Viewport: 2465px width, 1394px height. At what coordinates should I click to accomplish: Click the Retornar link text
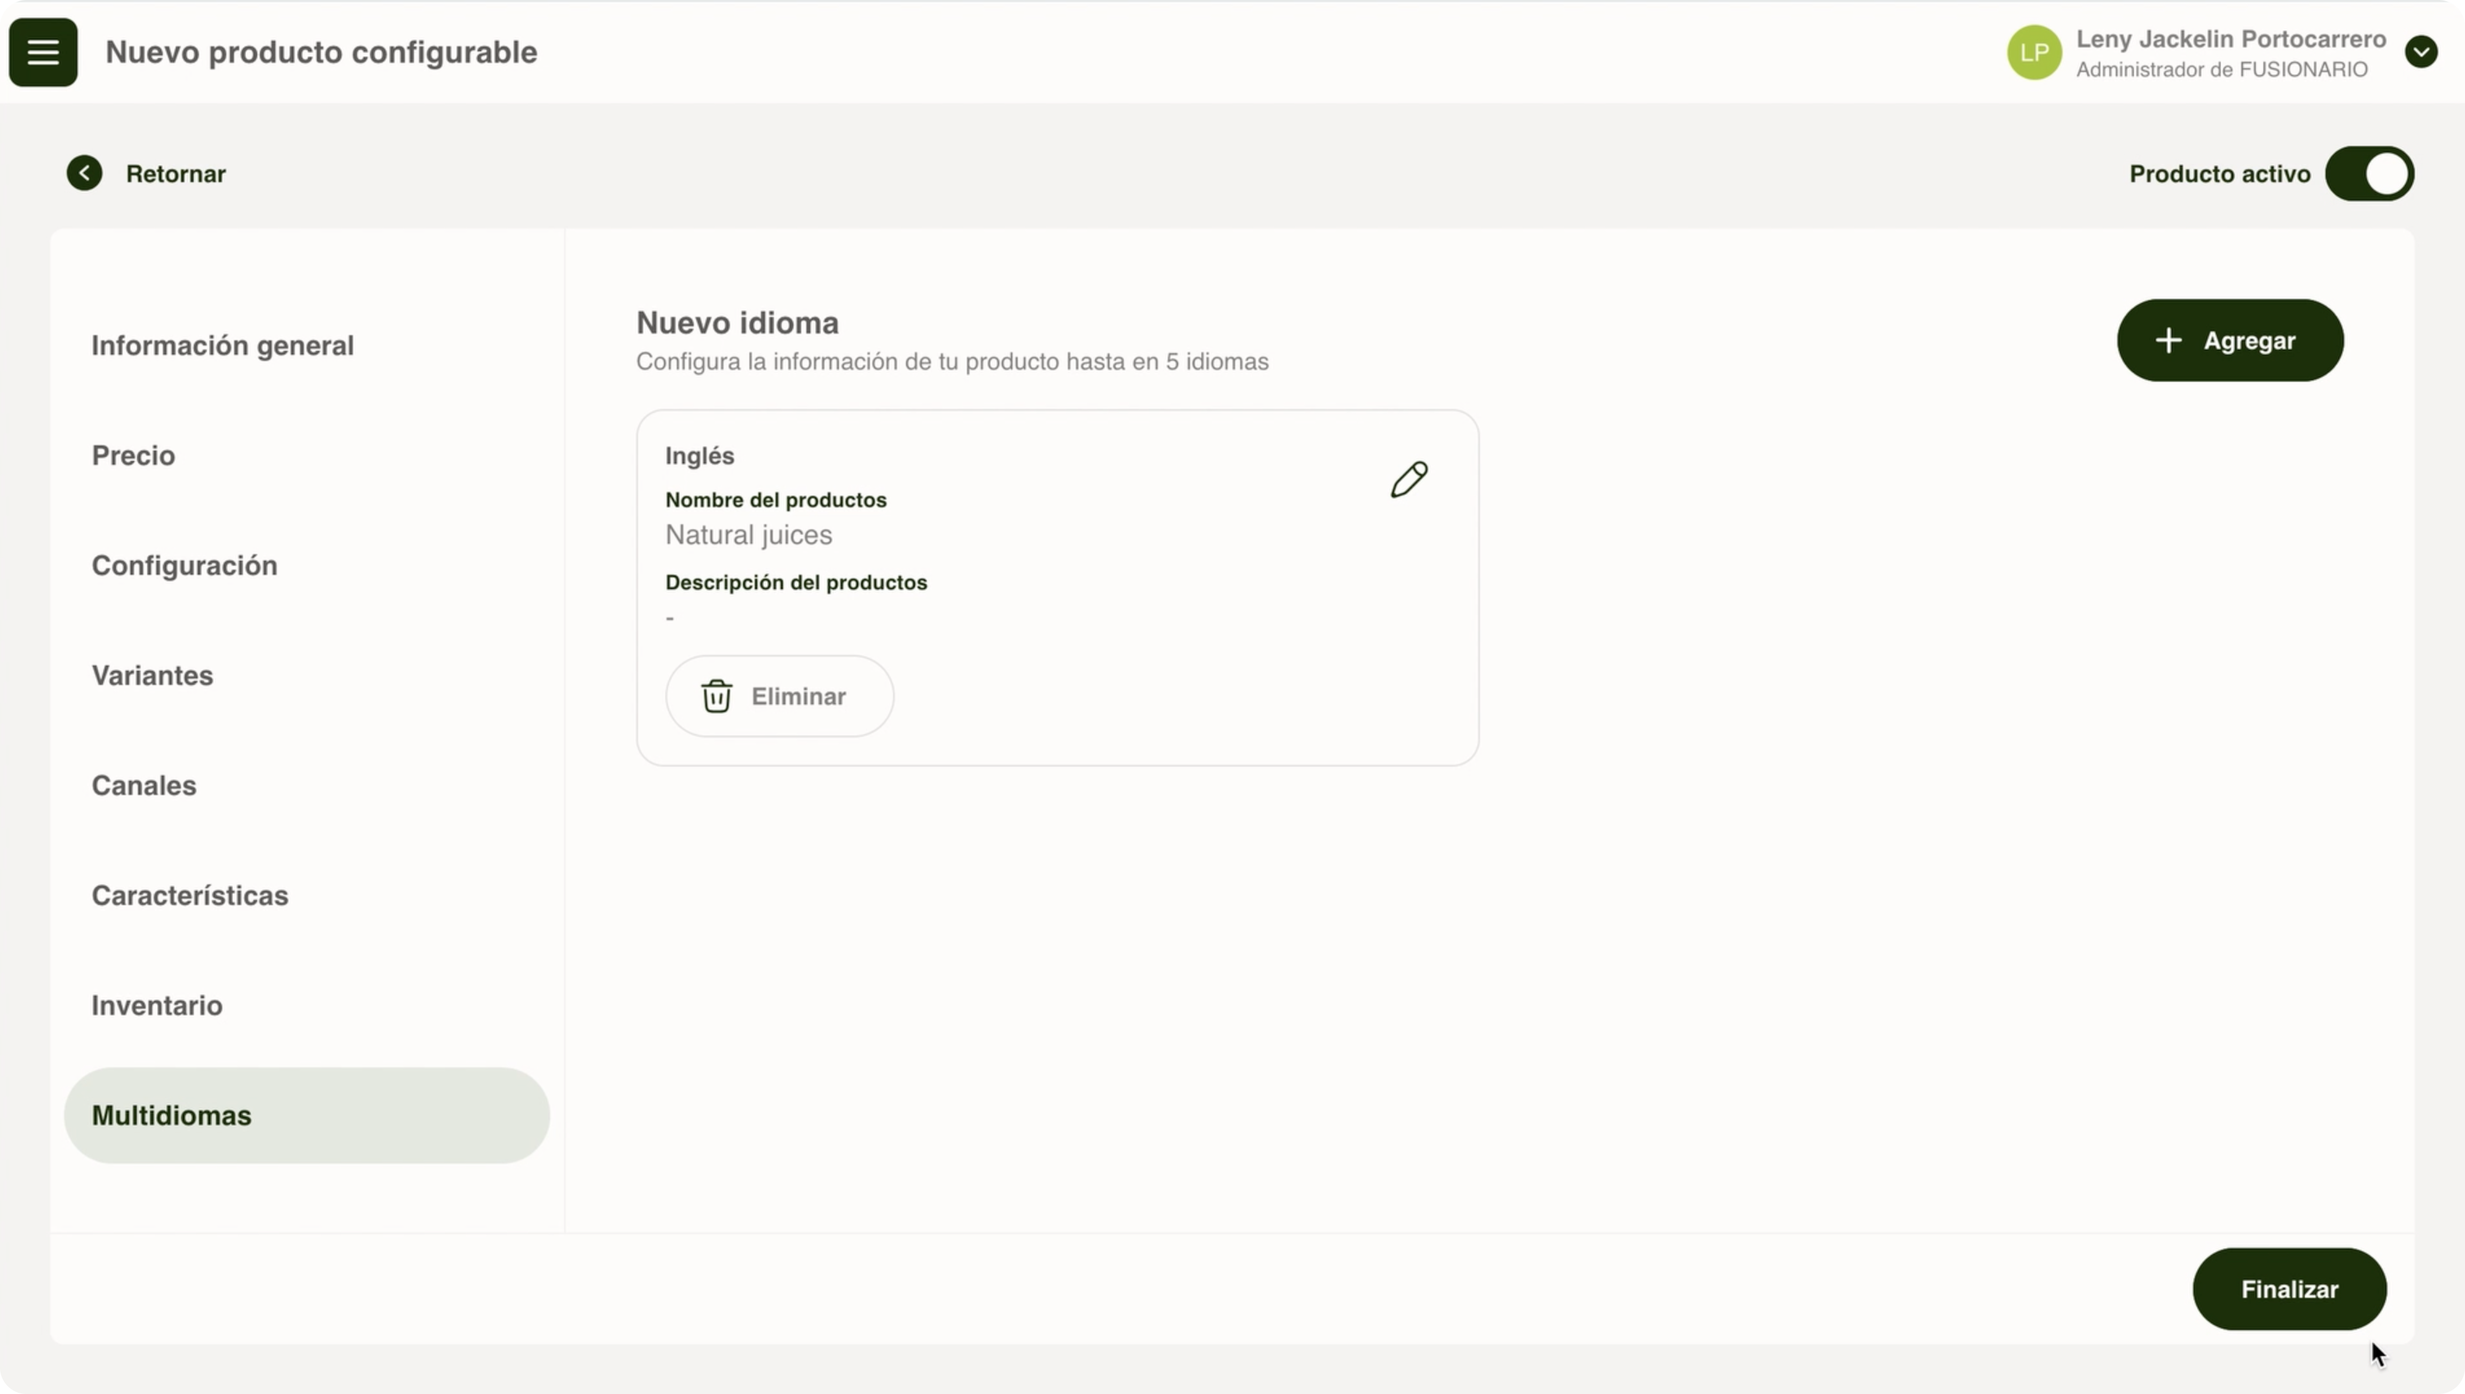[x=176, y=174]
